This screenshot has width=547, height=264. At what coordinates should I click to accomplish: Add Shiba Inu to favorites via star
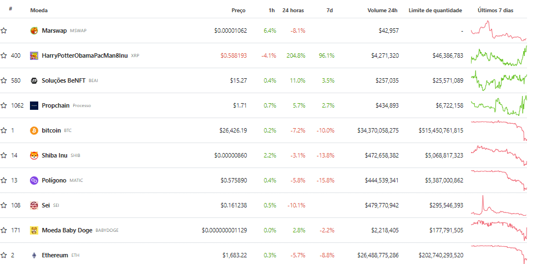tap(4, 155)
